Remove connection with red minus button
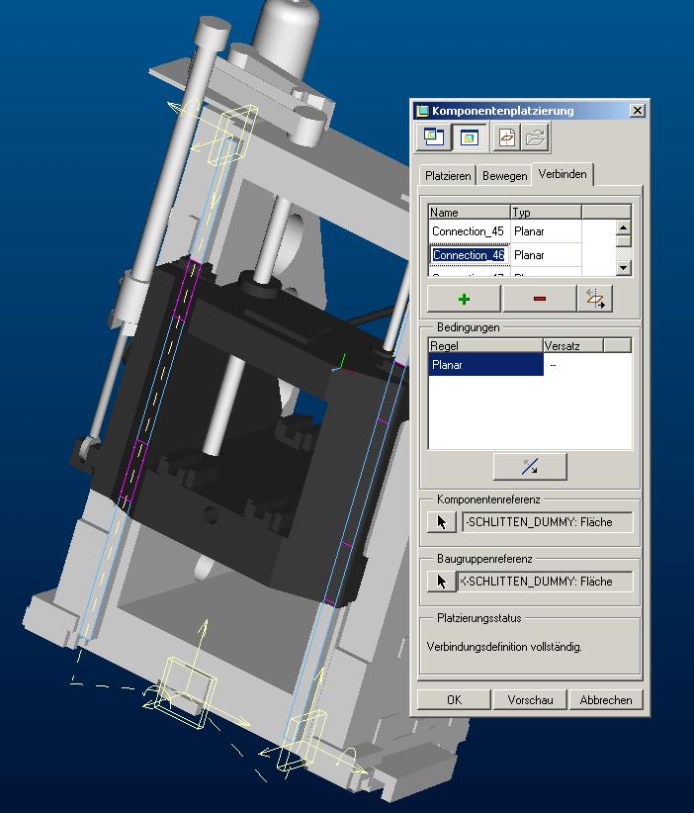694x813 pixels. pyautogui.click(x=540, y=299)
